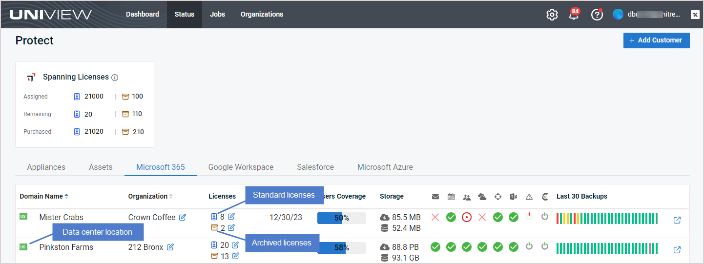Sort table by Domain Name

(x=44, y=196)
